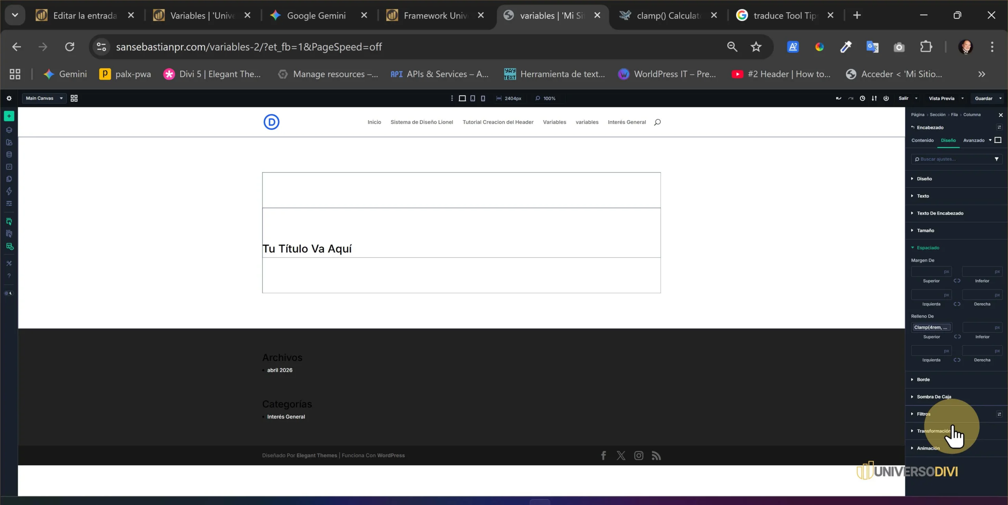Toggle hover interaction mode icon in sidebar

click(x=9, y=234)
